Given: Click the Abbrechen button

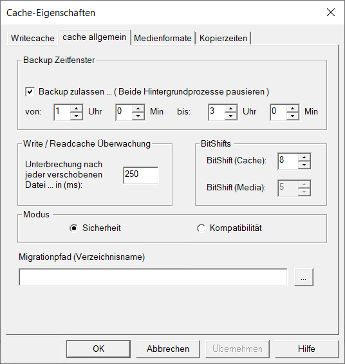Looking at the screenshot, I should pos(168,349).
